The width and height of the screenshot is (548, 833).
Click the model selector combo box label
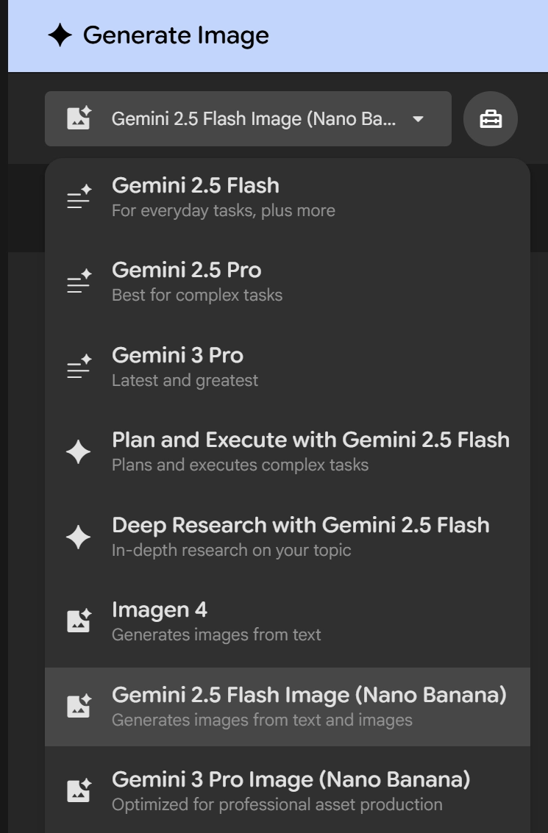(254, 119)
